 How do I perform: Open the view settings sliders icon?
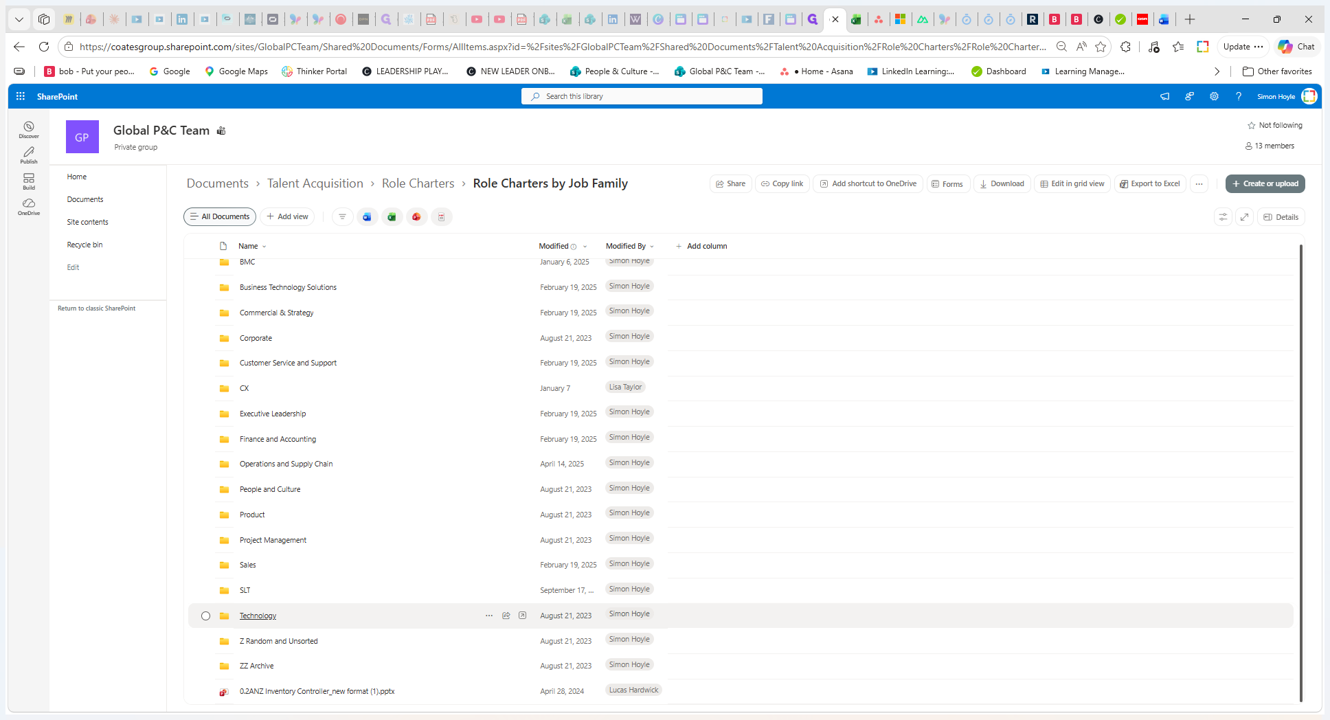pos(1223,217)
